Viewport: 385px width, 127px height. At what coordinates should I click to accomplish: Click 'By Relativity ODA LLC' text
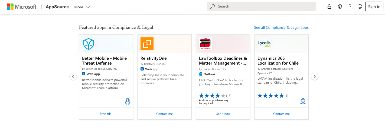(153, 64)
